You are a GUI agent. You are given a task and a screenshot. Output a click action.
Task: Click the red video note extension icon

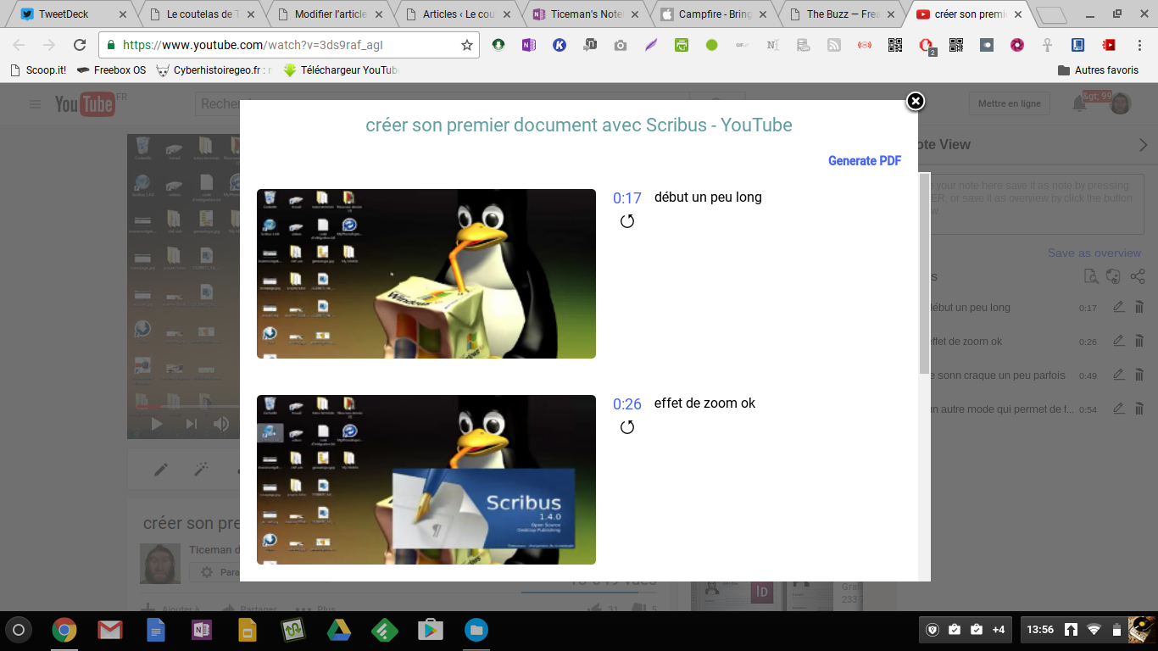(x=1109, y=45)
